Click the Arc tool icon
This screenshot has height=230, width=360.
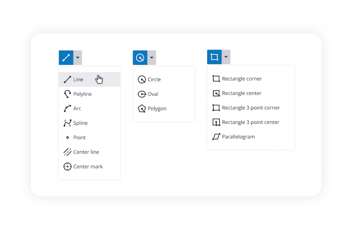pyautogui.click(x=68, y=108)
